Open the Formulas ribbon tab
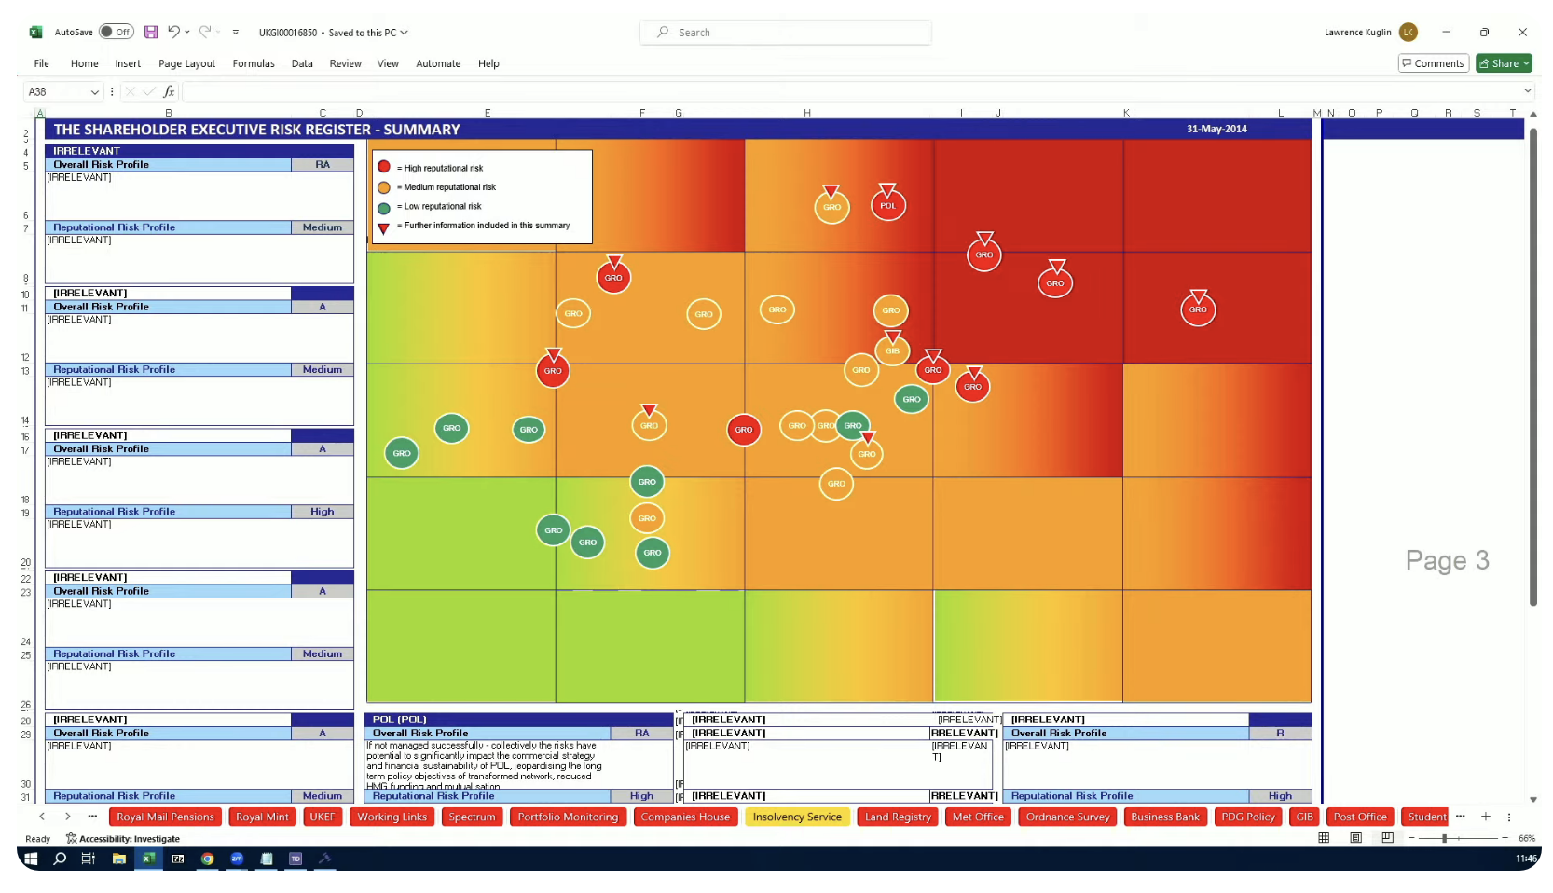Viewport: 1553px width, 893px height. 254,63
